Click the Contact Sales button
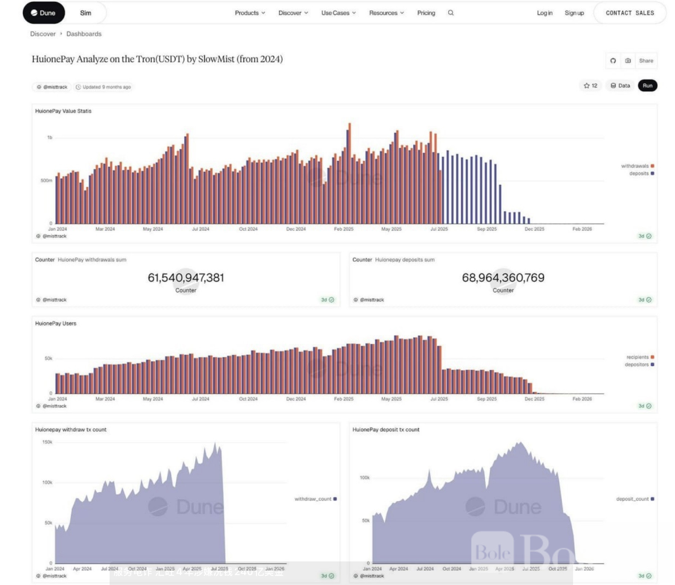 click(630, 13)
